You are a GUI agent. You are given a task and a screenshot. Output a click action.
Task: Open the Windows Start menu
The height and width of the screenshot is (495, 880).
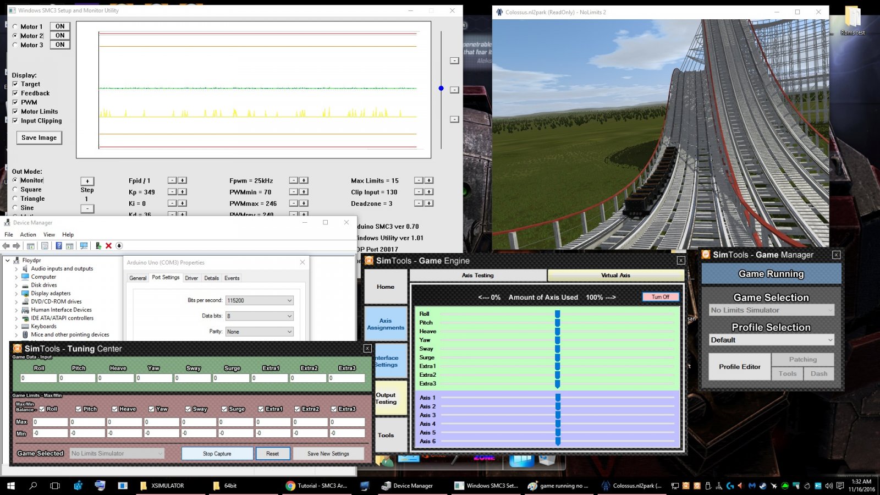click(x=10, y=486)
